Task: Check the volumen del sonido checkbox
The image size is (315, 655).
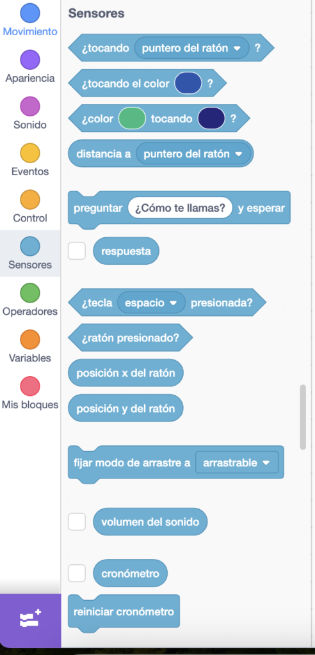Action: (x=77, y=522)
